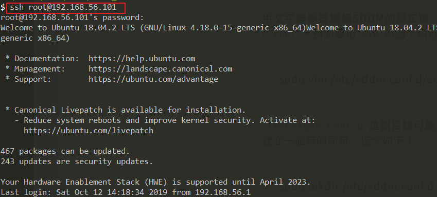This screenshot has height=197, width=437.
Task: Click the faded "sudo mkdir /etc/sddm.conf.d" background text
Action: 358,187
